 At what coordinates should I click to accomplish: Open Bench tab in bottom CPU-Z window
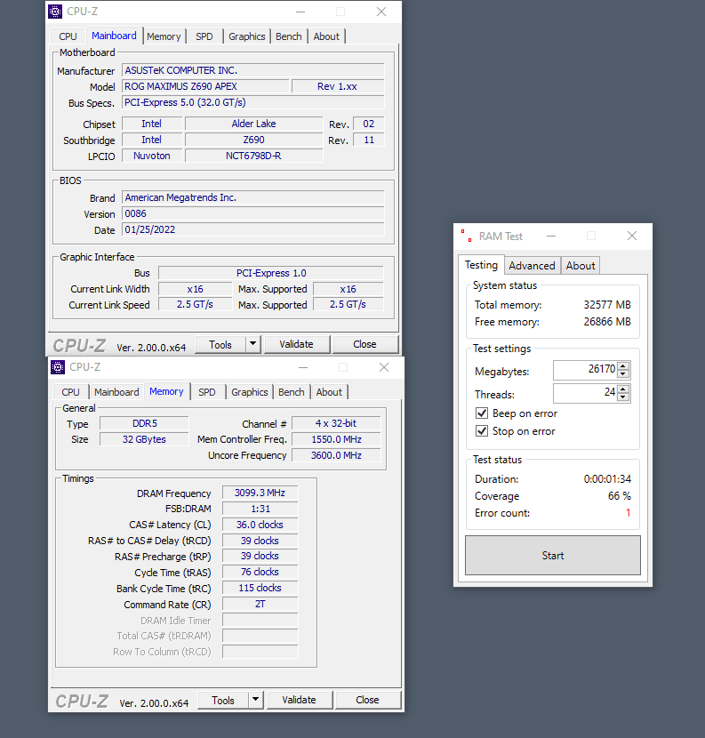click(x=292, y=392)
